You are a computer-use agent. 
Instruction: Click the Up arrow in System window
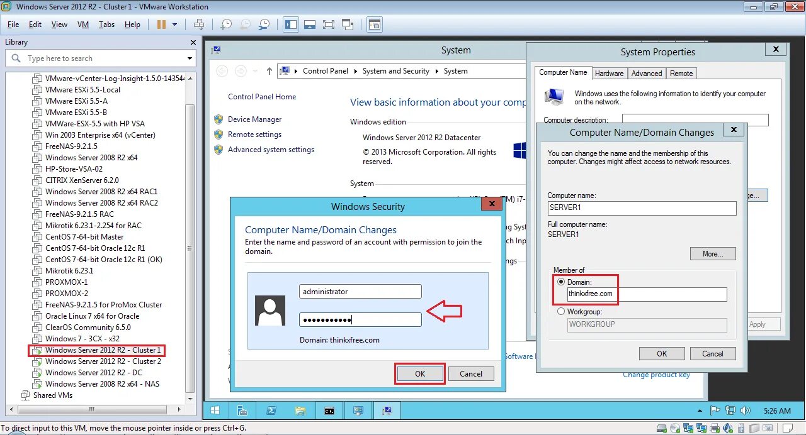[x=270, y=71]
